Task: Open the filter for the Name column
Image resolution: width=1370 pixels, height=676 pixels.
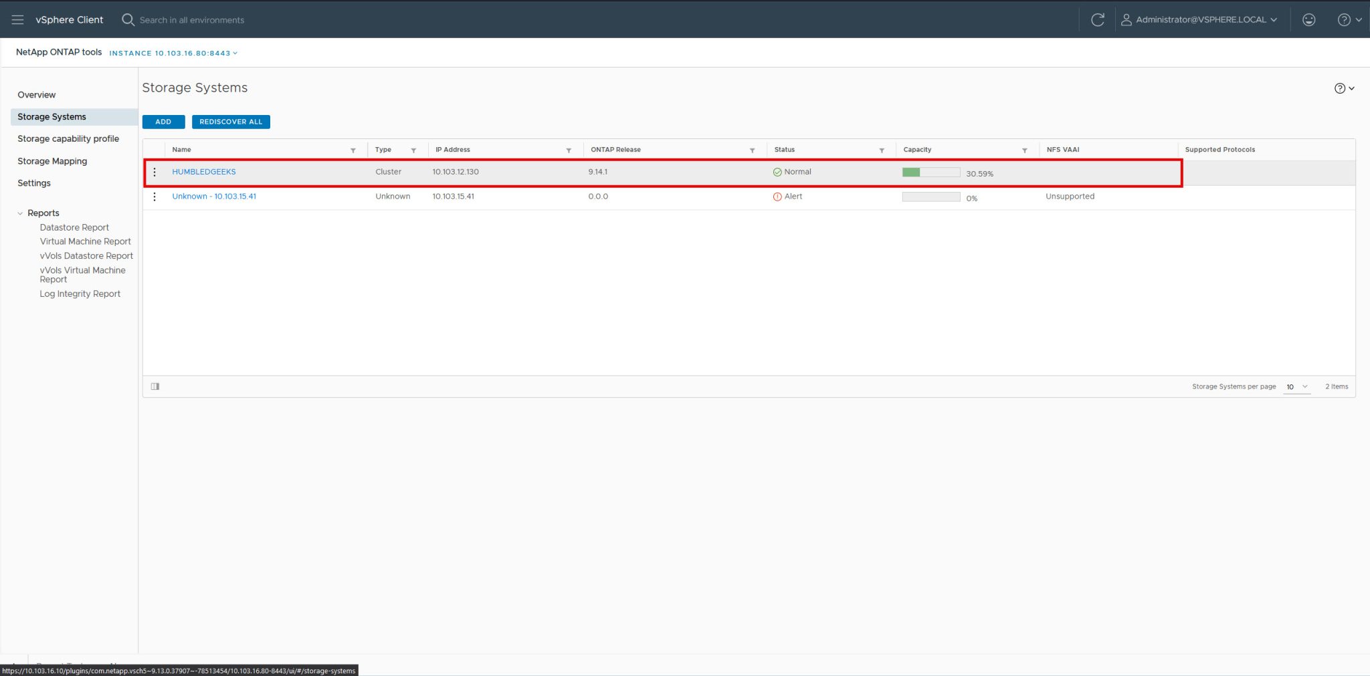Action: [x=354, y=150]
